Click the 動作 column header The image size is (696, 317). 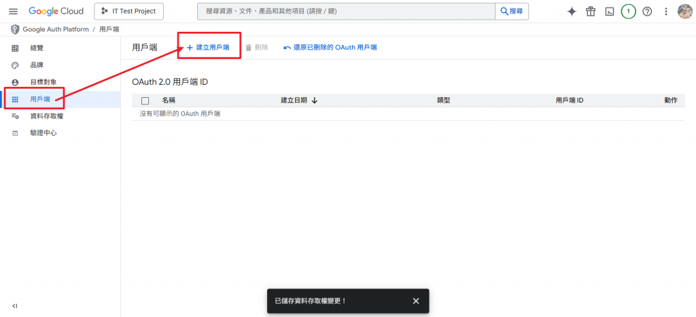[x=671, y=100]
